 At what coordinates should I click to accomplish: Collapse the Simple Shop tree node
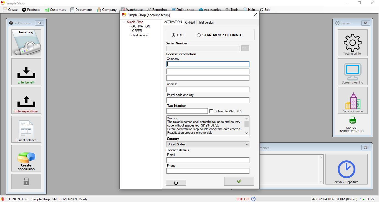pyautogui.click(x=124, y=22)
